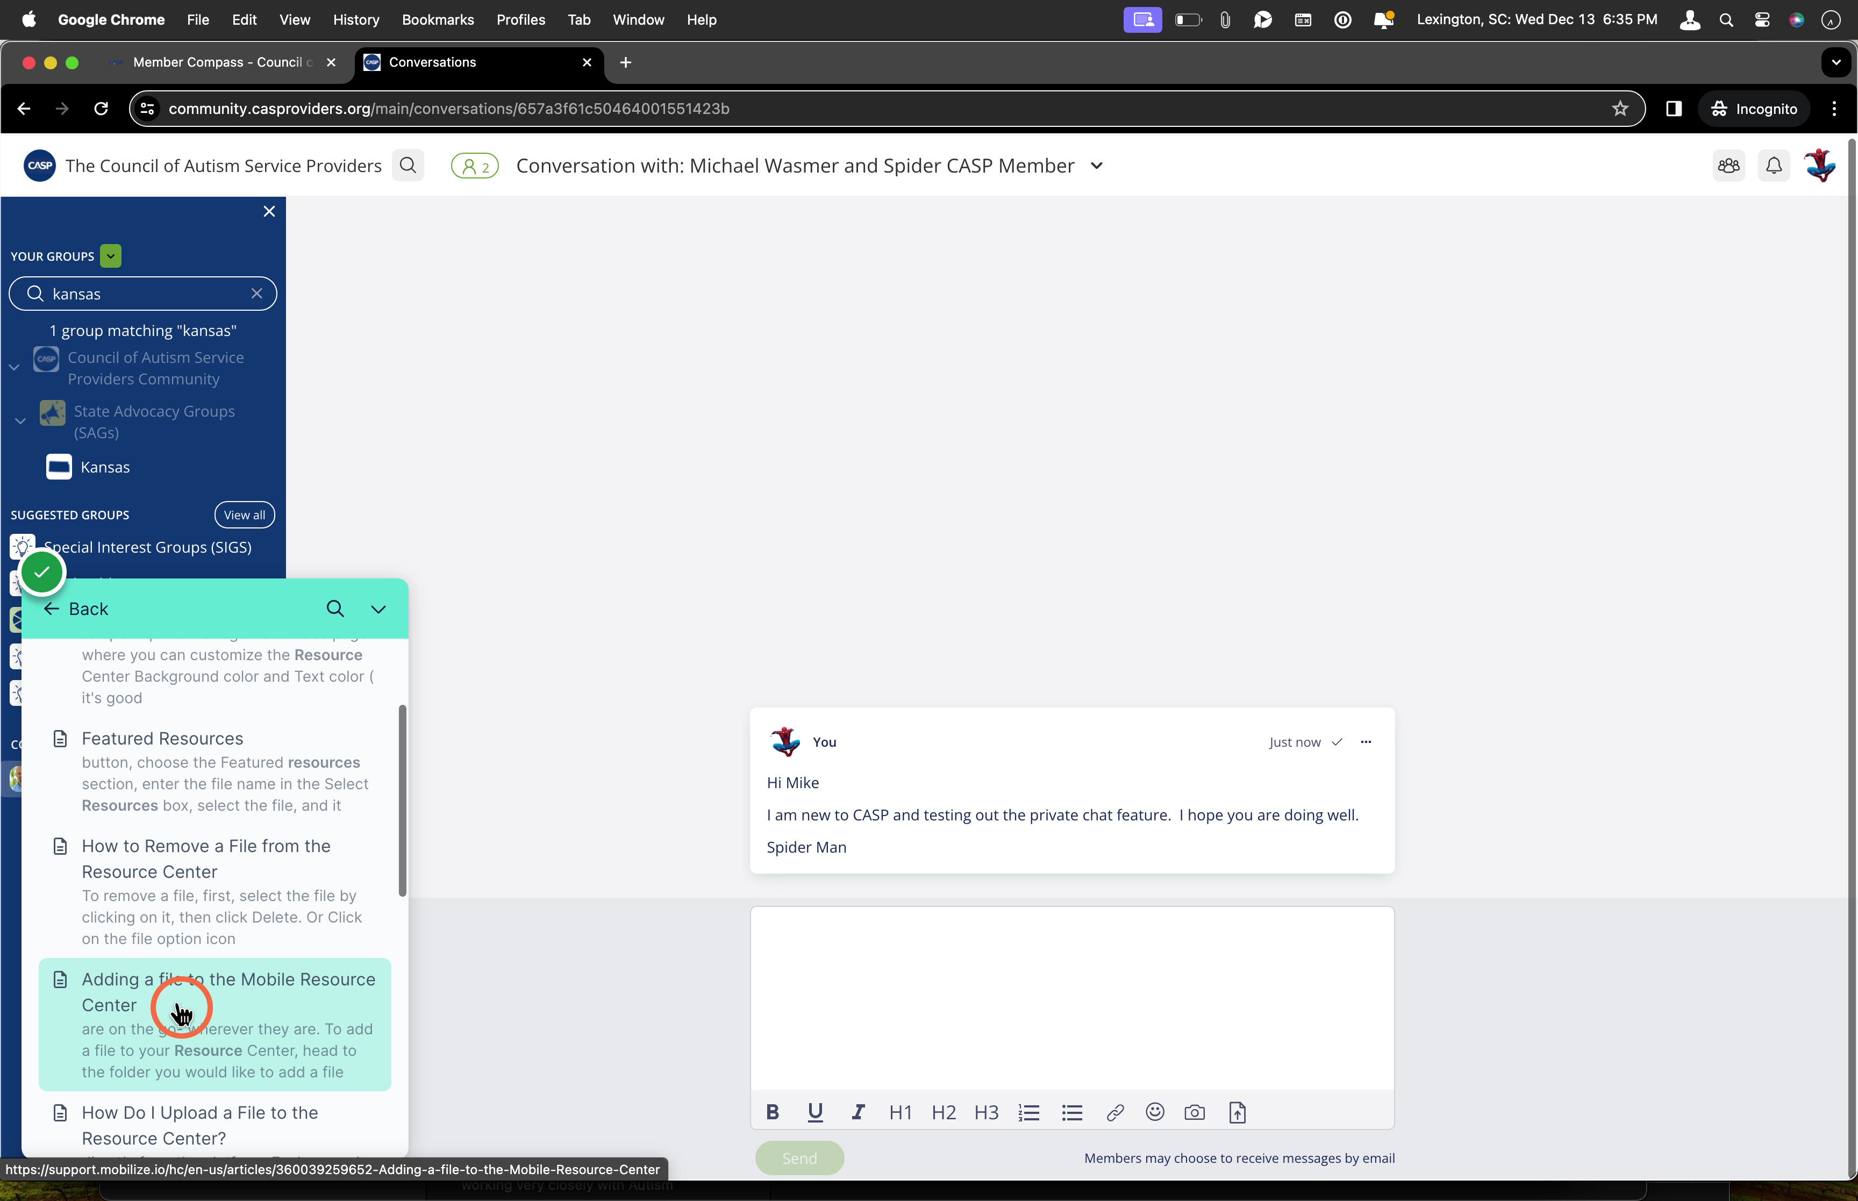Open the notifications bell
Image resolution: width=1858 pixels, height=1201 pixels.
click(1774, 166)
